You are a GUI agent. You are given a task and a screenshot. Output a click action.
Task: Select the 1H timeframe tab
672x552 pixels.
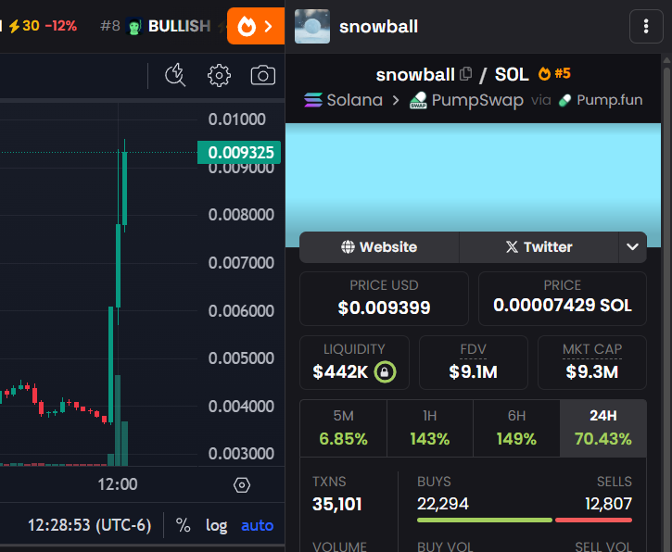click(x=430, y=428)
